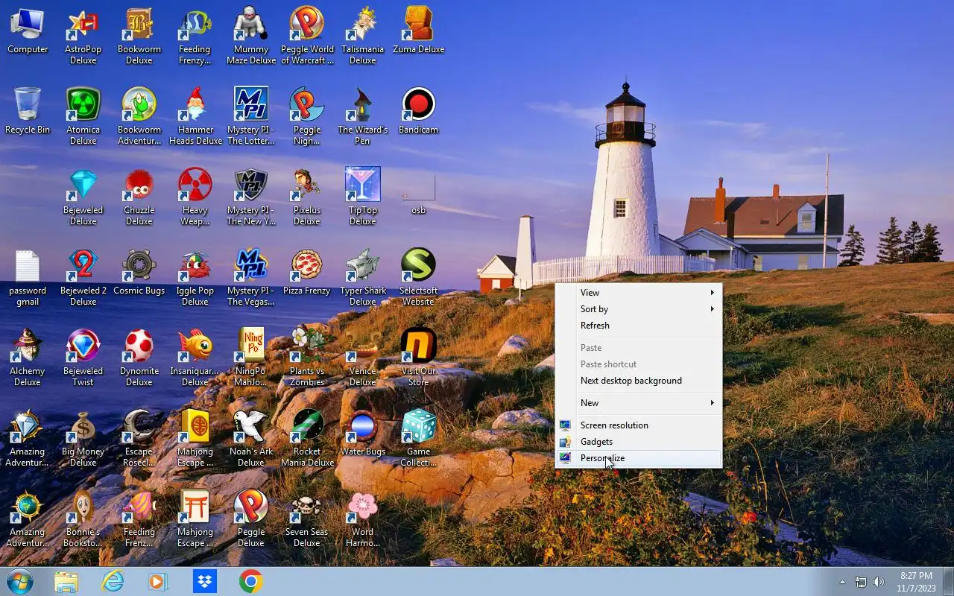The image size is (954, 596).
Task: Select the password gmail text file
Action: click(x=28, y=277)
